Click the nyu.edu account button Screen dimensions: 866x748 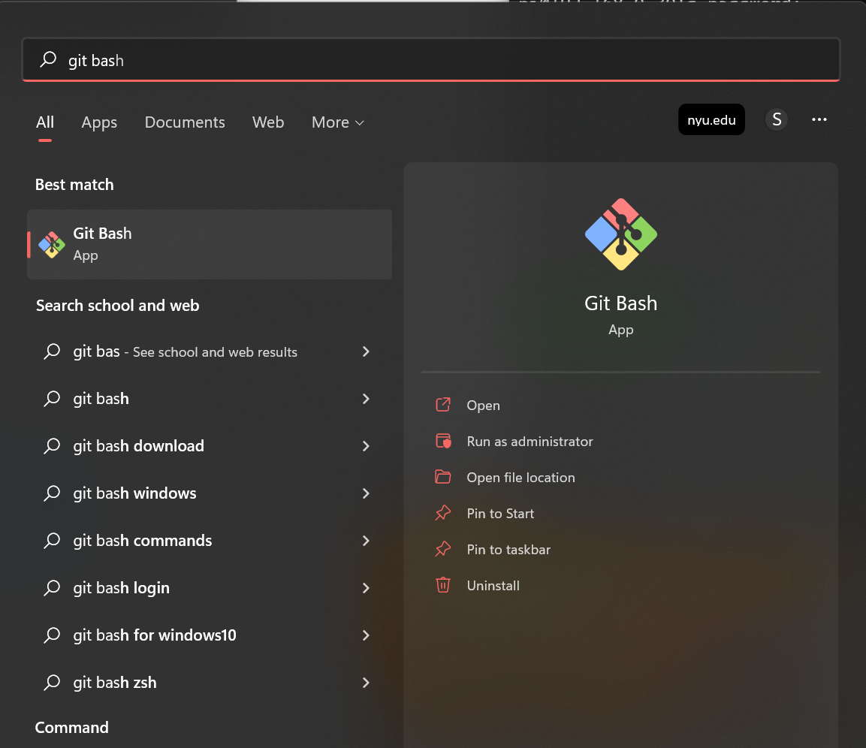(x=711, y=119)
